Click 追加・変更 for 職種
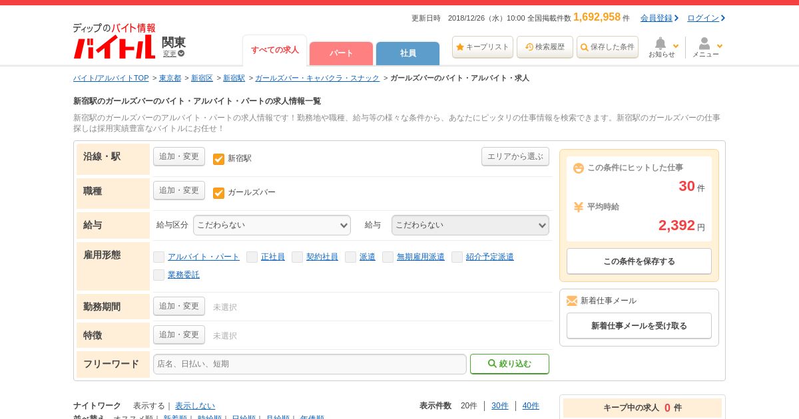 click(x=179, y=190)
